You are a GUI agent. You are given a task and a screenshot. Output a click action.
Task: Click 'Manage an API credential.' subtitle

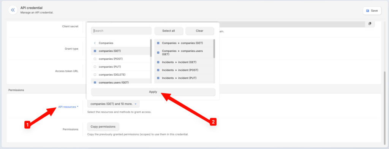tap(37, 13)
